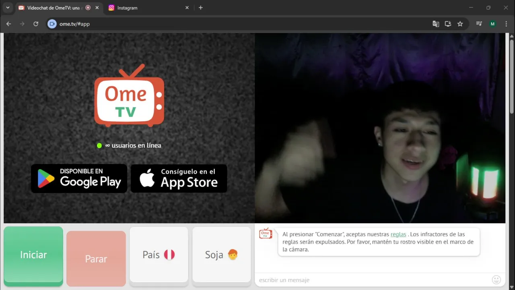This screenshot has height=290, width=515.
Task: Open the media controls icon
Action: tap(479, 24)
